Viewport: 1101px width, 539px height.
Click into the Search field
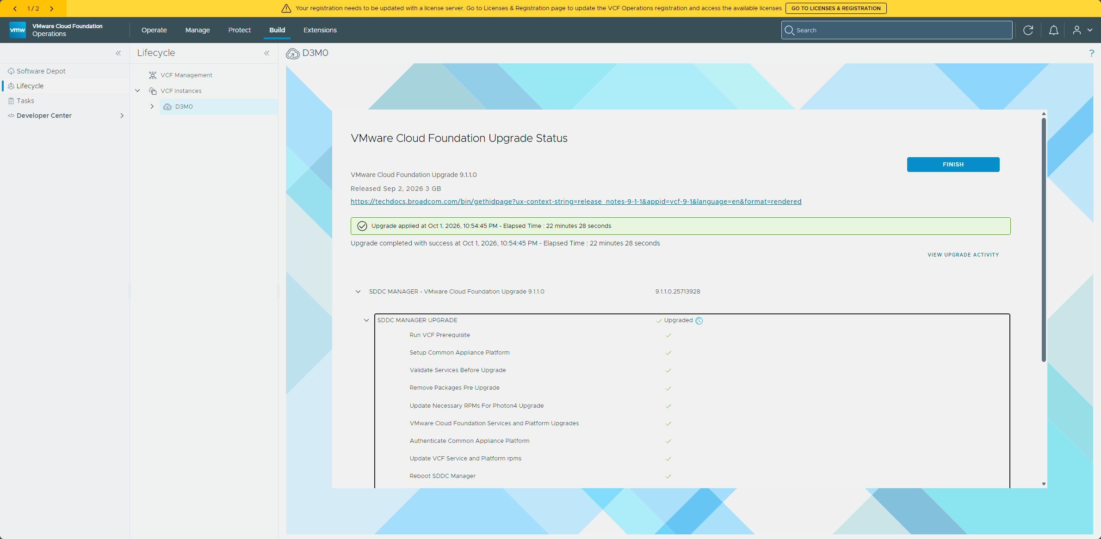[x=897, y=30]
